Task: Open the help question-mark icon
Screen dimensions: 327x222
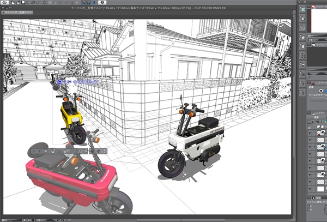Action: pyautogui.click(x=102, y=3)
